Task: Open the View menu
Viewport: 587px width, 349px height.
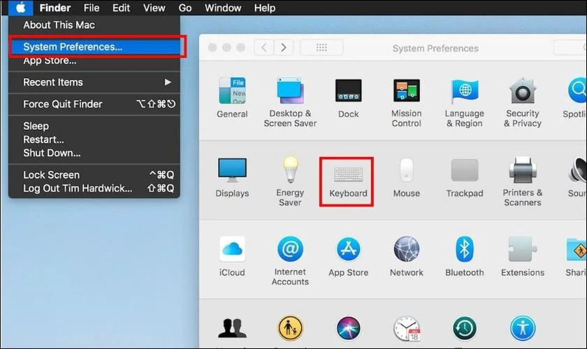Action: tap(154, 8)
